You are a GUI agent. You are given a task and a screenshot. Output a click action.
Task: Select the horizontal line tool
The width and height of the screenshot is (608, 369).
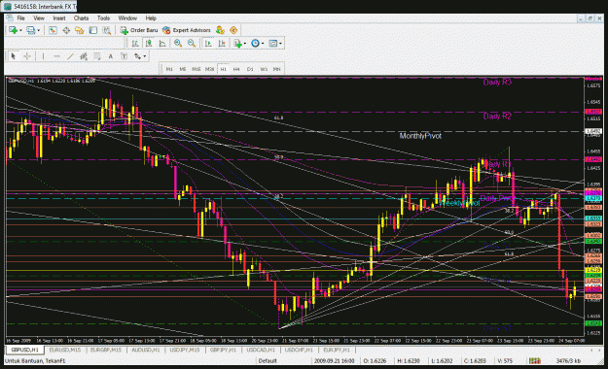56,56
